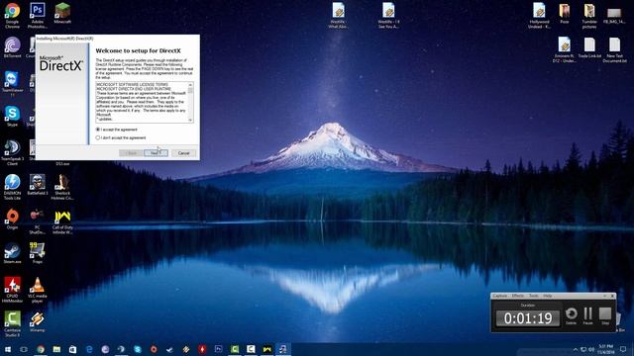Open the Hollywood Undead audio file
This screenshot has width=634, height=356.
tap(539, 16)
